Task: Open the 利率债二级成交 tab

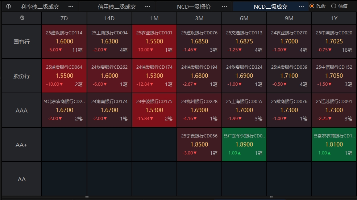Action: (40, 7)
